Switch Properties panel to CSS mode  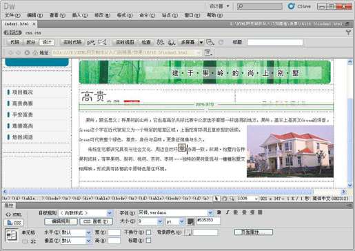[14, 223]
